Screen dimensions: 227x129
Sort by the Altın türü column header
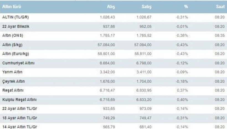11,7
